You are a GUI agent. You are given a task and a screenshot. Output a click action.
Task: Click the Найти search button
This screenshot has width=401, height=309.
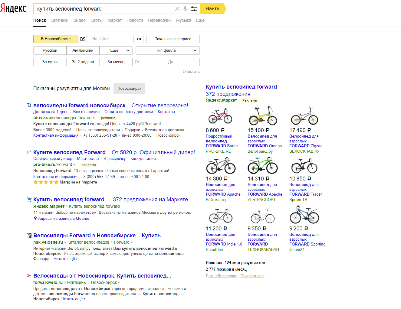click(x=212, y=9)
